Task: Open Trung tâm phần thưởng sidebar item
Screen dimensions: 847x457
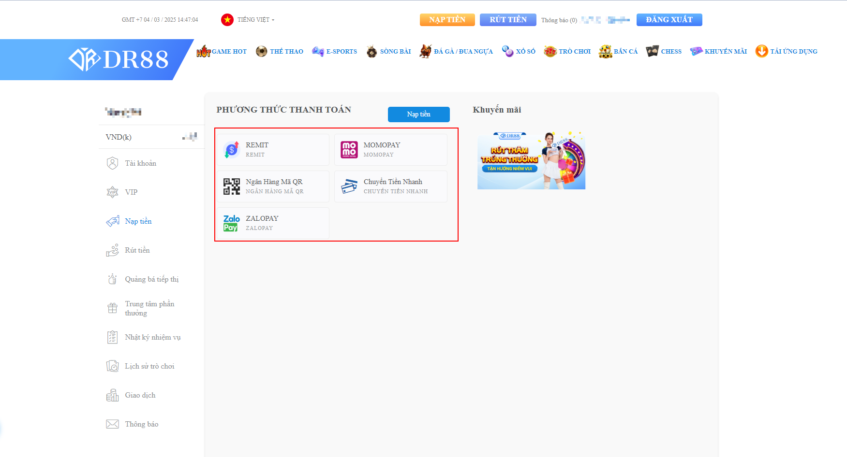Action: (x=149, y=308)
